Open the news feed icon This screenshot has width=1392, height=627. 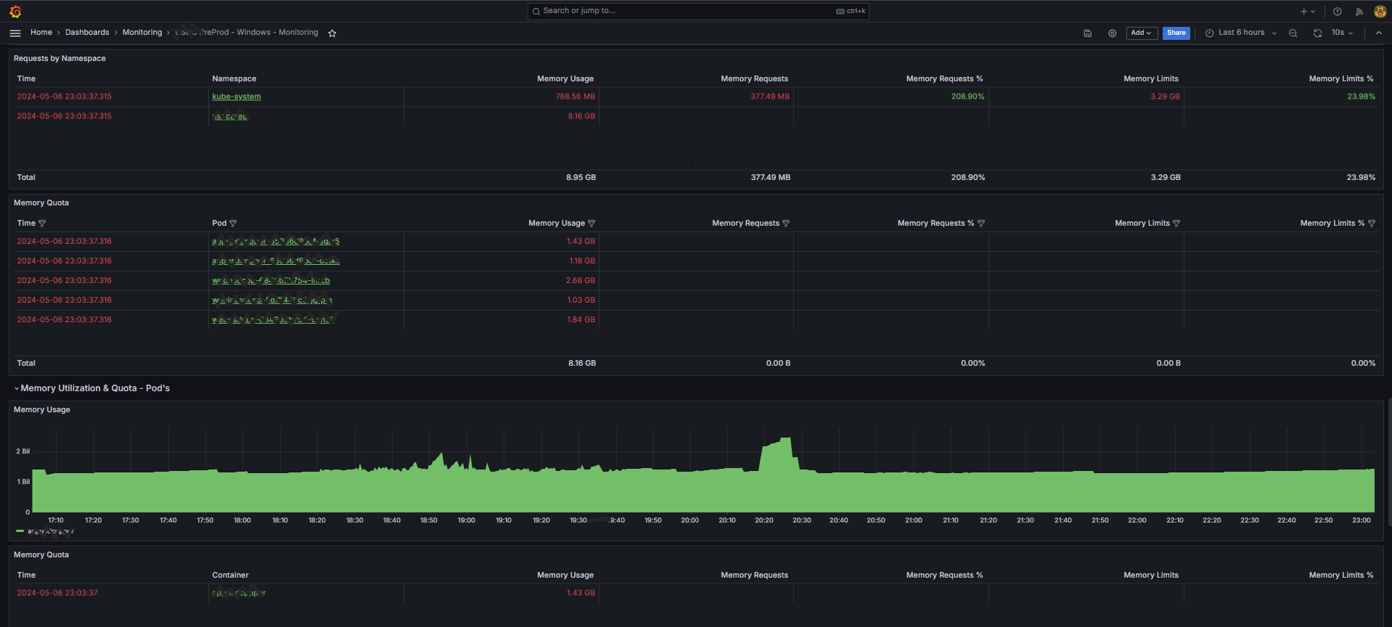[x=1359, y=12]
